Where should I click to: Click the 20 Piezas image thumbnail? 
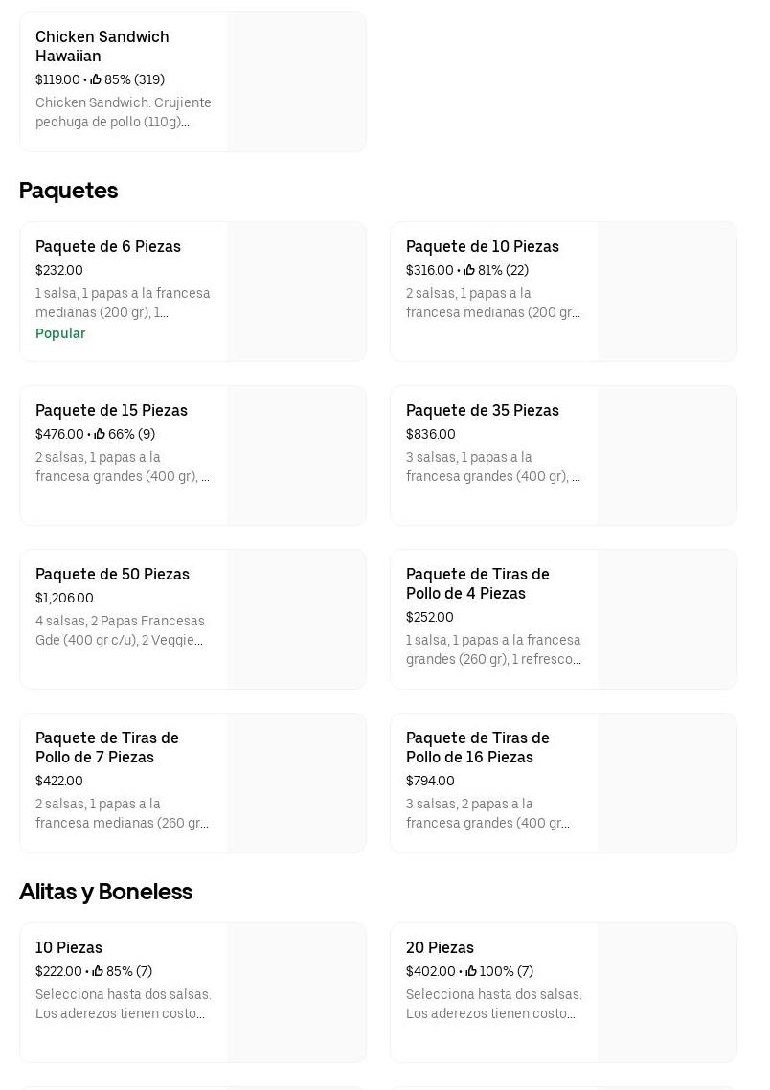click(x=667, y=992)
